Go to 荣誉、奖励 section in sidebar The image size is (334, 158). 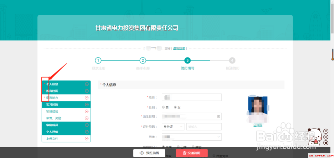tap(54, 118)
